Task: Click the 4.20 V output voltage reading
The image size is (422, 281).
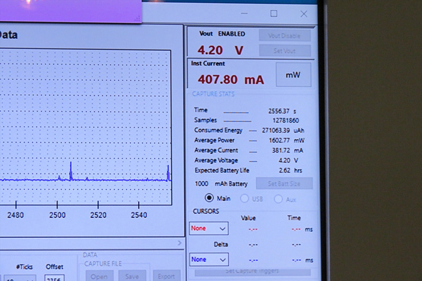Action: pyautogui.click(x=220, y=50)
